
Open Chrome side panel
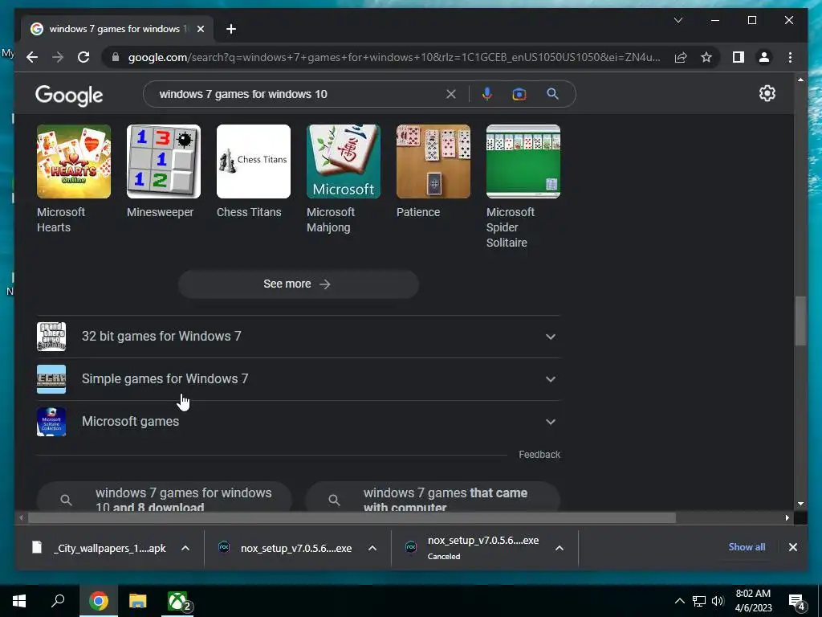[x=739, y=57]
